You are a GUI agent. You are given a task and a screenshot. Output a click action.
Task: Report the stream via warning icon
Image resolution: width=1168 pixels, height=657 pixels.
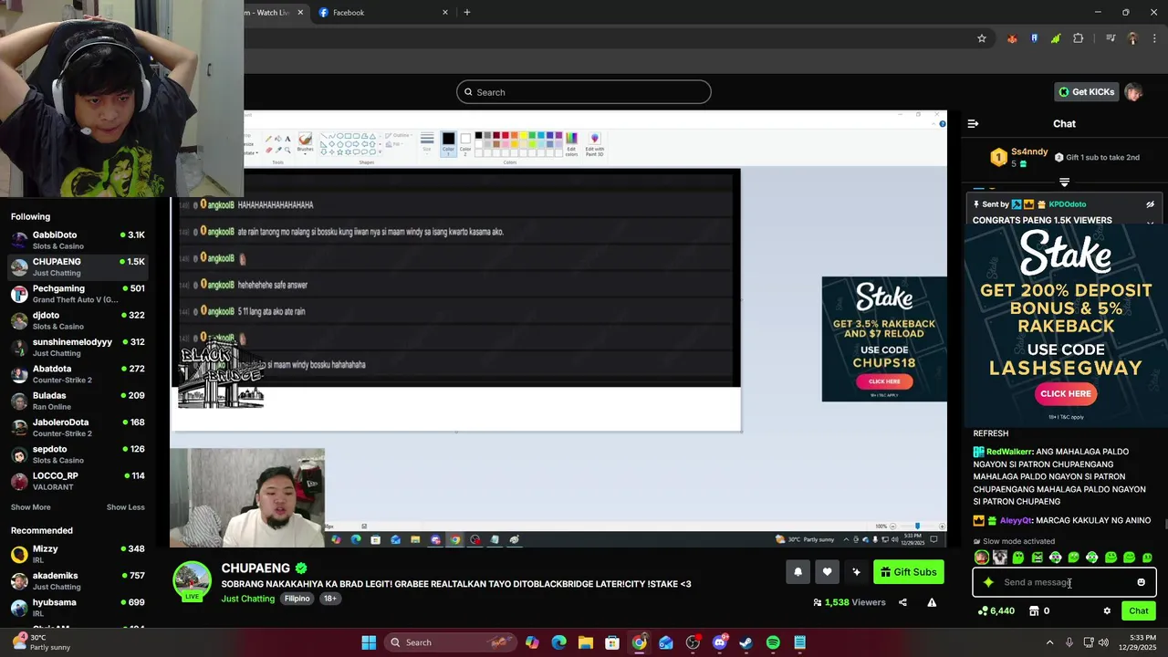click(x=932, y=602)
